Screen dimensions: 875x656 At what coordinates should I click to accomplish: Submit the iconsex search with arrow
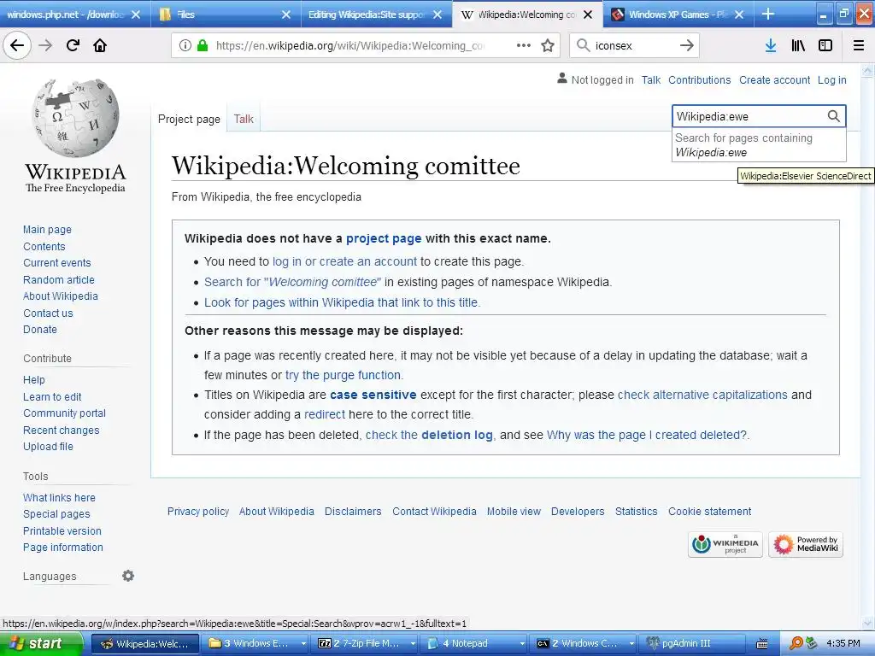pos(687,46)
